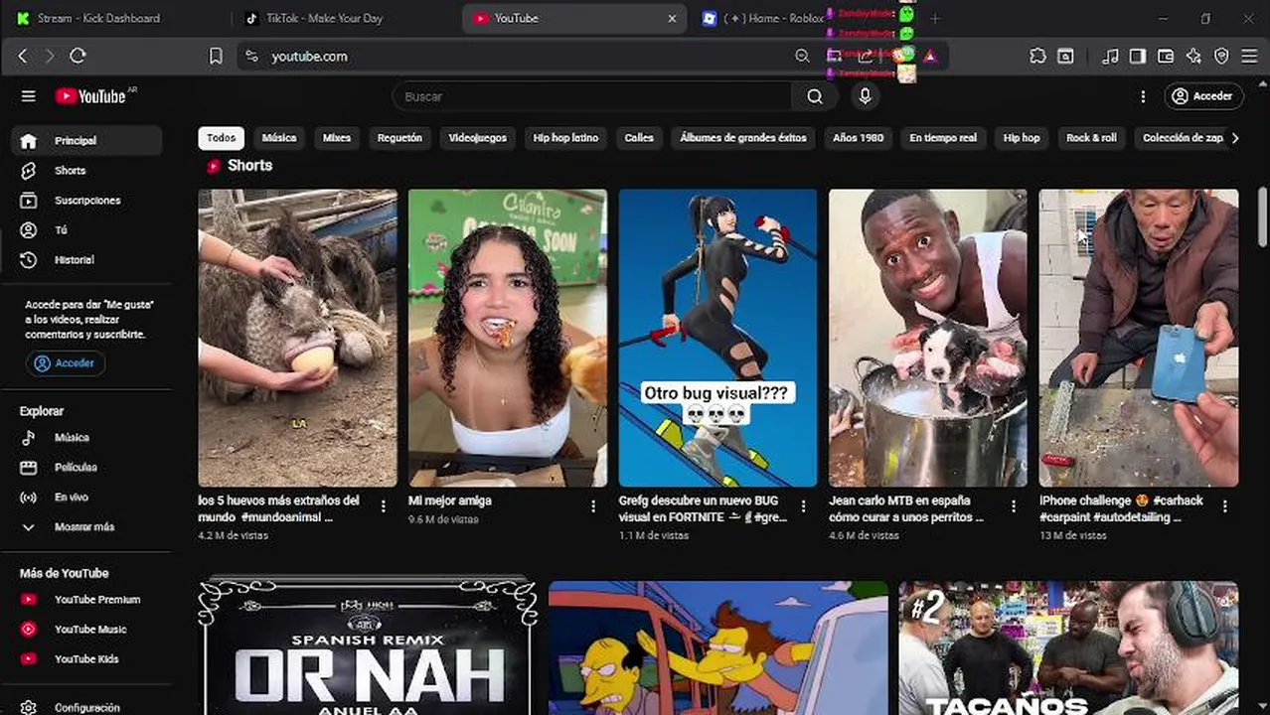Open the browser main hamburger menu

click(x=1249, y=57)
